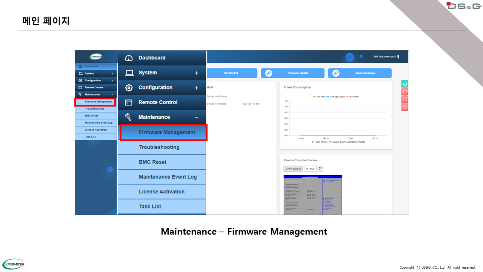Click the user profile icon beside Welcome back
Image resolution: width=483 pixels, height=272 pixels.
[x=398, y=57]
